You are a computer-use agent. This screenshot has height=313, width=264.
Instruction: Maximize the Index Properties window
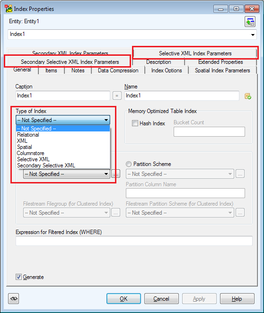point(236,9)
